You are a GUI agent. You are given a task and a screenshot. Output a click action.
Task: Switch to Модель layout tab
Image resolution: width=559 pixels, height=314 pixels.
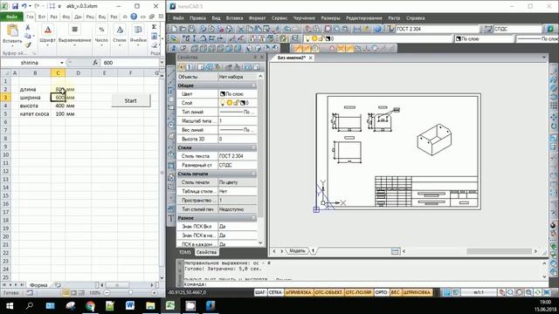pos(297,251)
